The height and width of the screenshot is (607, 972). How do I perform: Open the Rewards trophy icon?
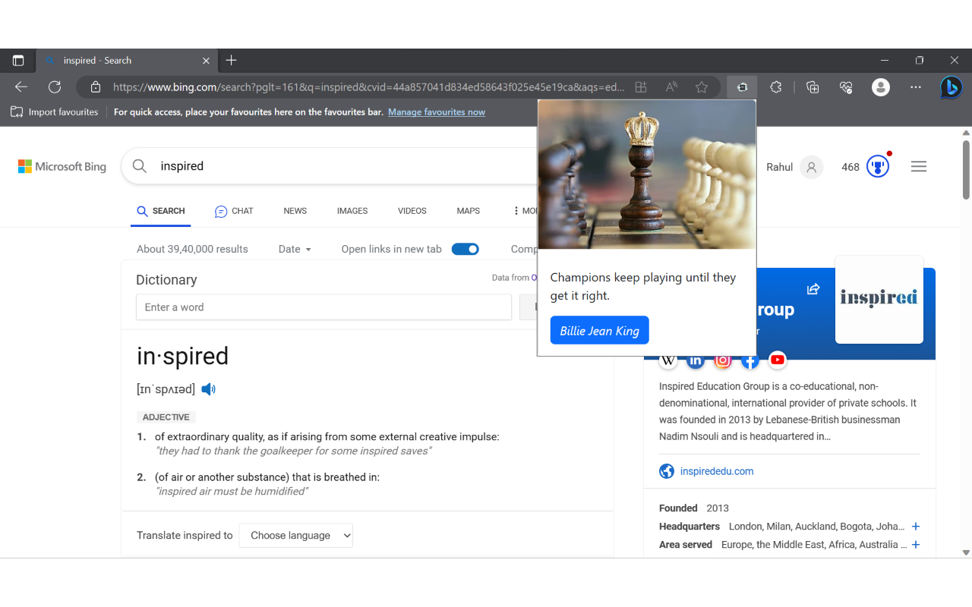pos(878,167)
